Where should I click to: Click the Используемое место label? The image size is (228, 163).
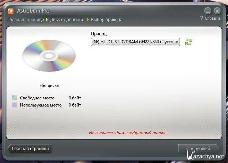click(41, 105)
